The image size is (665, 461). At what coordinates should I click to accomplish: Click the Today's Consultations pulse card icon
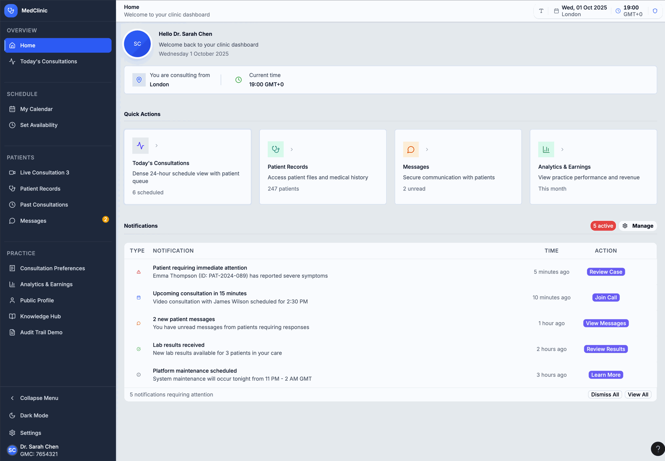click(x=140, y=145)
